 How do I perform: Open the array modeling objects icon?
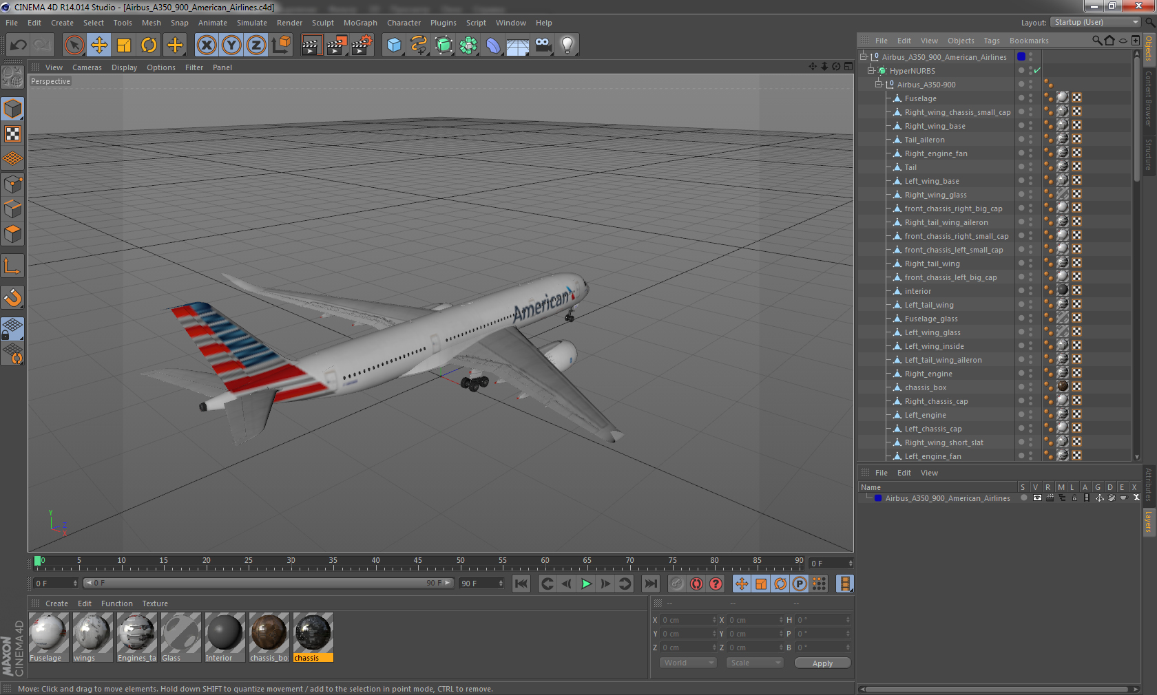(468, 45)
